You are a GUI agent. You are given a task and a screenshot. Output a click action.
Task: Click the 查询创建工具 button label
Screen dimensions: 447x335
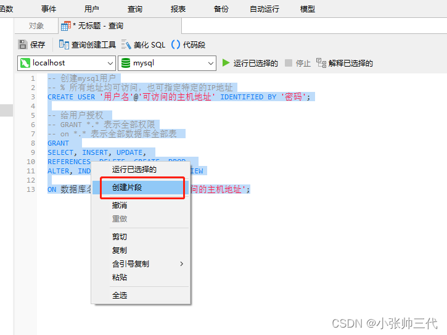[x=94, y=45]
